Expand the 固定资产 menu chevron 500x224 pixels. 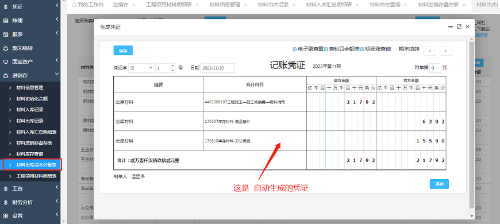(x=57, y=60)
